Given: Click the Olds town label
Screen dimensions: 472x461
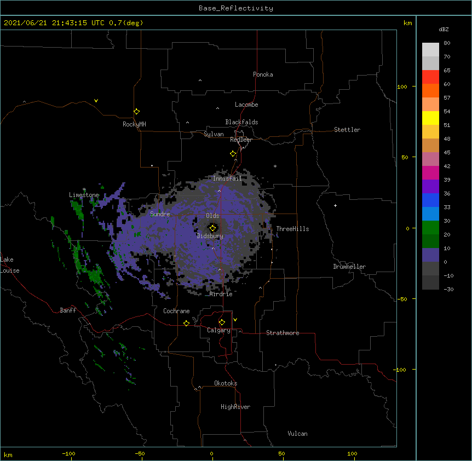Looking at the screenshot, I should click(212, 216).
